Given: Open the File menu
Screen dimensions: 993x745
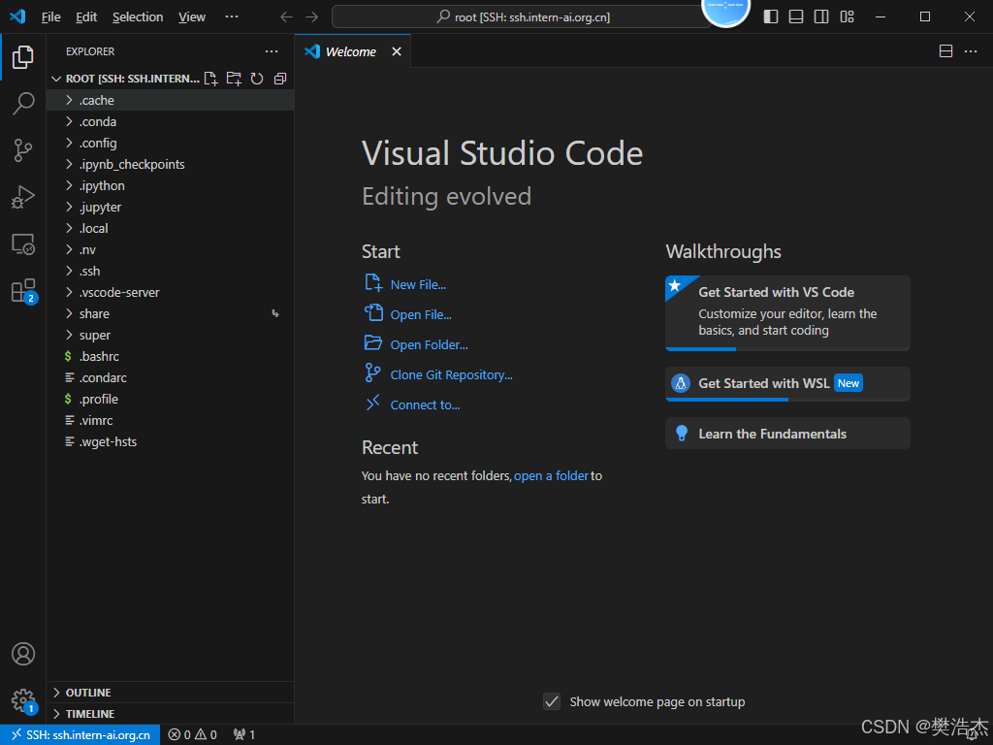Looking at the screenshot, I should 50,17.
